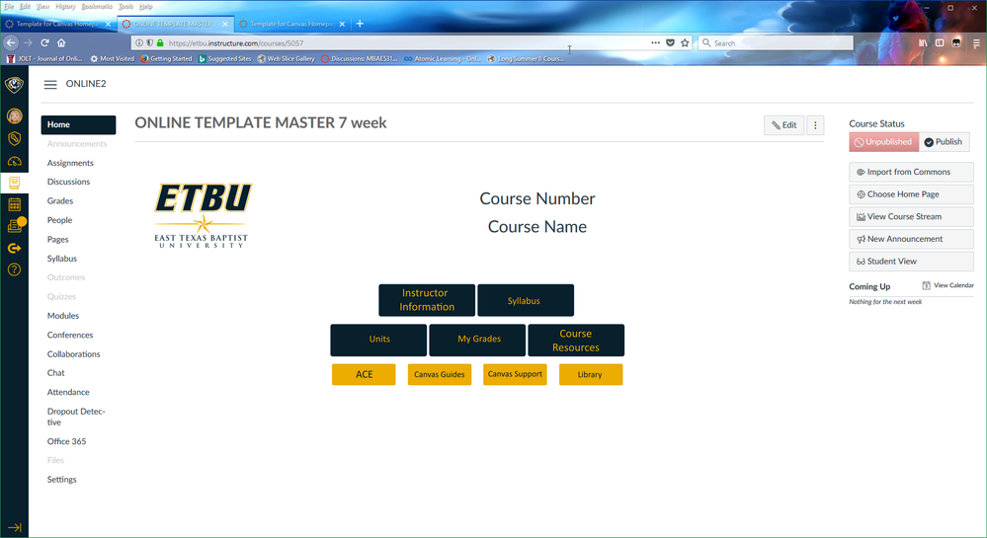Open the View Calendar link
The height and width of the screenshot is (538, 987).
(947, 285)
